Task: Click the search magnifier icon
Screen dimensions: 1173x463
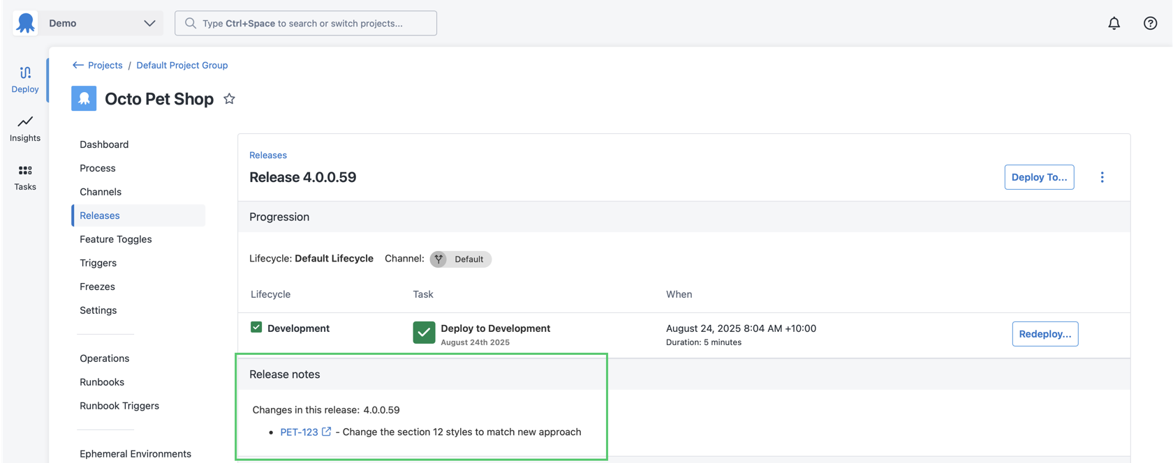Action: 190,23
